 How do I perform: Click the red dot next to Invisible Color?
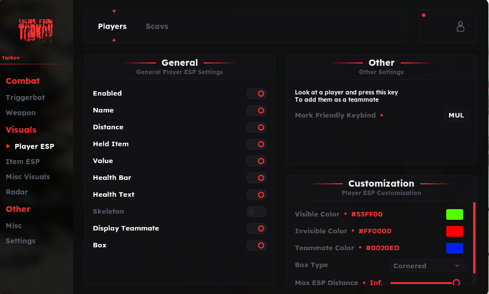click(353, 231)
